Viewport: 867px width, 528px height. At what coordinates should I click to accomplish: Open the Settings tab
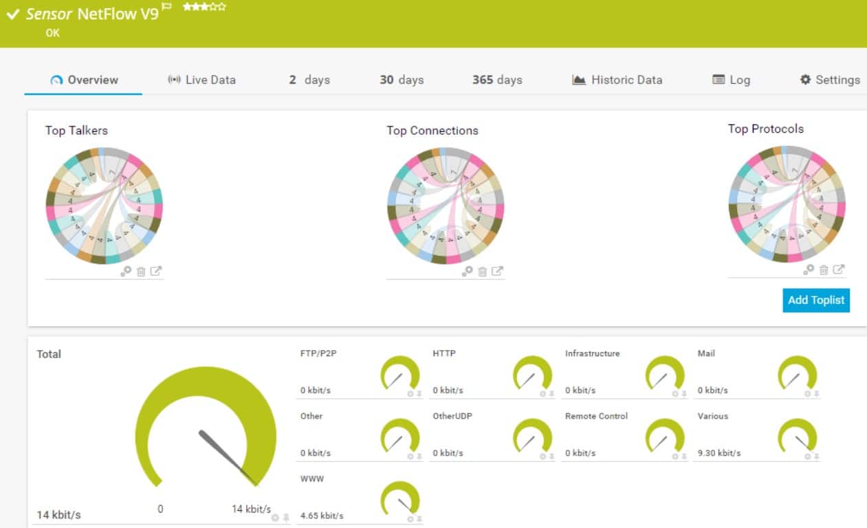pyautogui.click(x=830, y=80)
